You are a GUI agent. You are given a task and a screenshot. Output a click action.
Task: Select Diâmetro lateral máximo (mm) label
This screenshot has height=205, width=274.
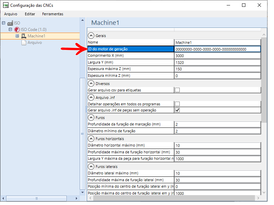[113, 173]
